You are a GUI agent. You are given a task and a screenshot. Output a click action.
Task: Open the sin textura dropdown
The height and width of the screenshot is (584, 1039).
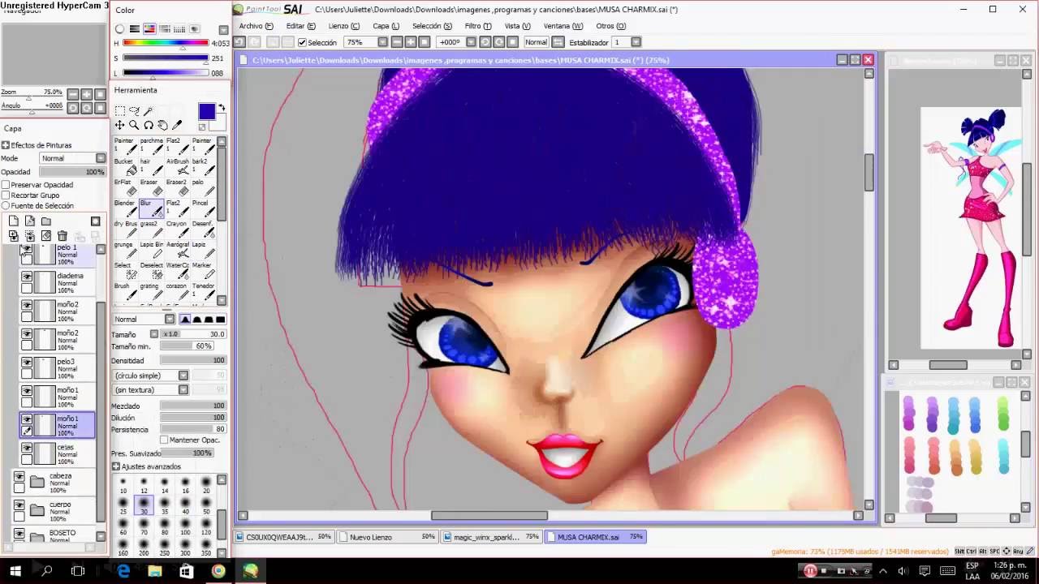coord(183,389)
